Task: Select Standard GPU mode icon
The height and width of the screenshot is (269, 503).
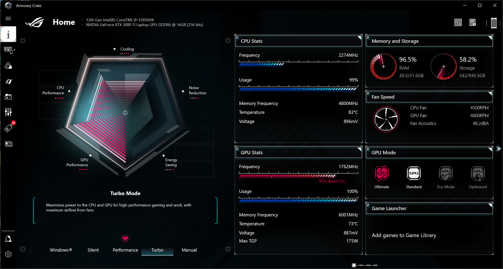Action: 414,173
